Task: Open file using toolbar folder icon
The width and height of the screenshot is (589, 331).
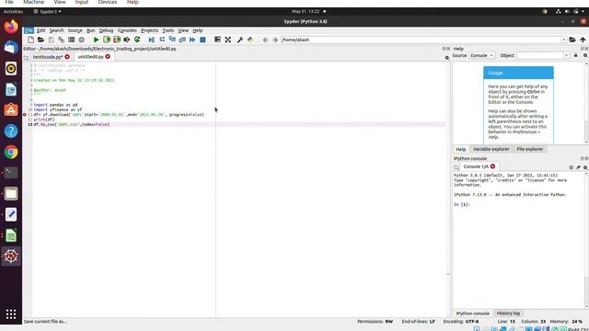Action: [x=40, y=40]
